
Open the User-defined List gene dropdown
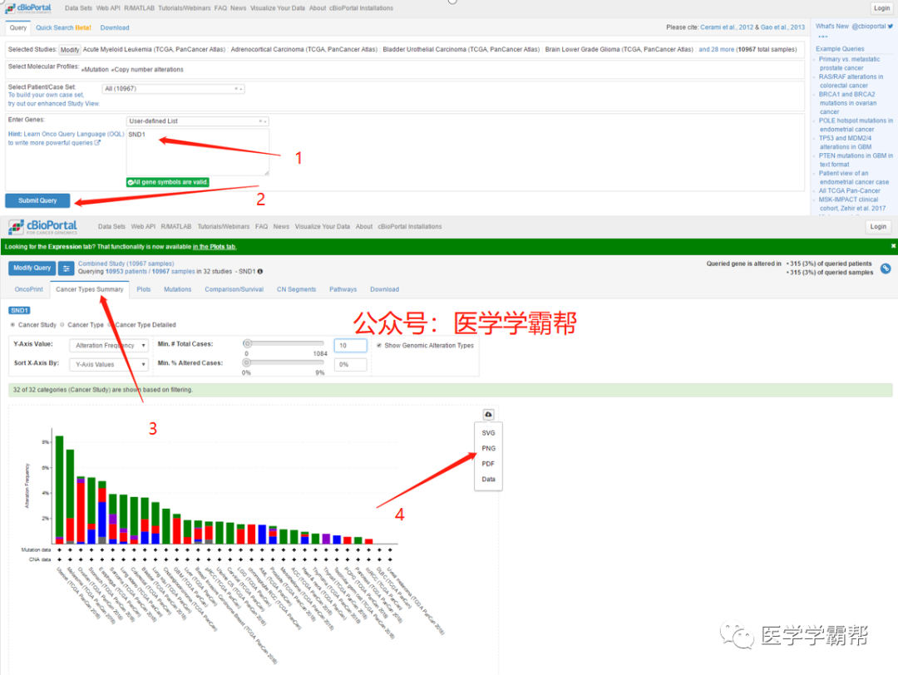pos(197,121)
